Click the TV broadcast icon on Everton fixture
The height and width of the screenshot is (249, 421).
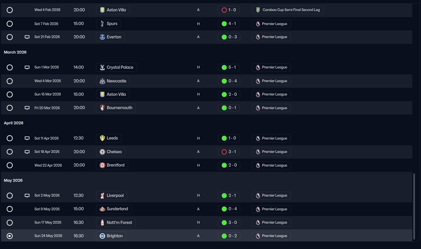27,37
